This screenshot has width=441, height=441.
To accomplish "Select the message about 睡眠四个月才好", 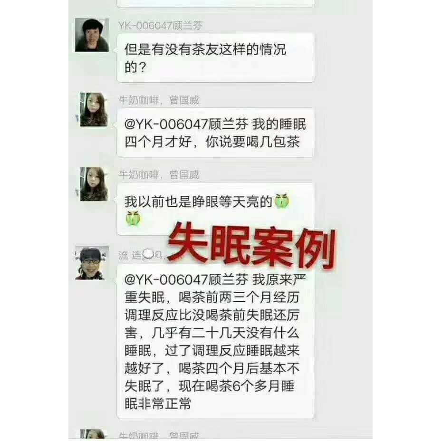I will (215, 133).
